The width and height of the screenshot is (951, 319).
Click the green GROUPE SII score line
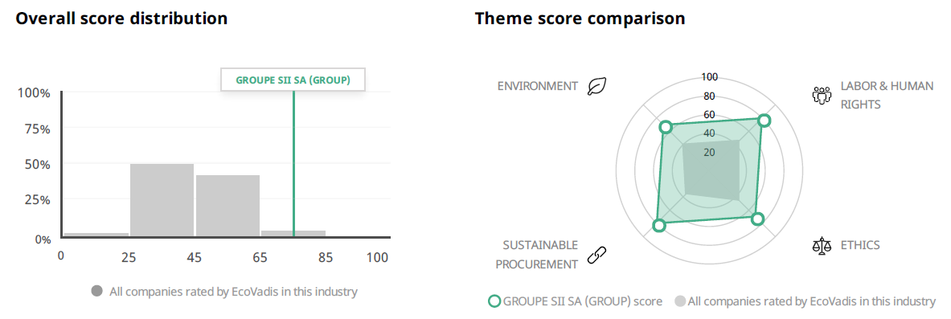pyautogui.click(x=293, y=164)
